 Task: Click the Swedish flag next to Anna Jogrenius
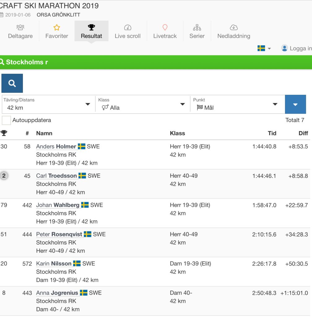(x=84, y=293)
